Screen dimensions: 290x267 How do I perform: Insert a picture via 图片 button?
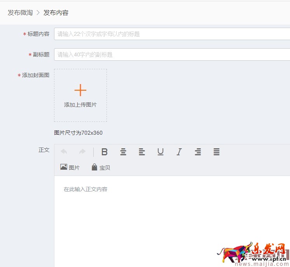pos(70,167)
